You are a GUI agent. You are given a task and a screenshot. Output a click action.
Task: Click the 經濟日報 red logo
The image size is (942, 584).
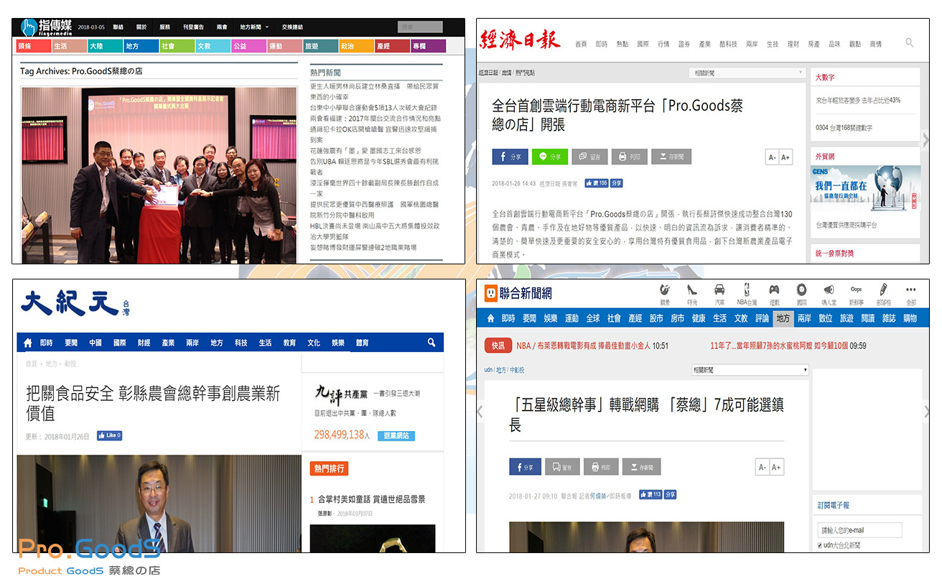click(x=520, y=39)
